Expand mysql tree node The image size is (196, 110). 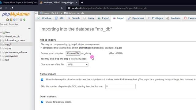tap(1, 48)
